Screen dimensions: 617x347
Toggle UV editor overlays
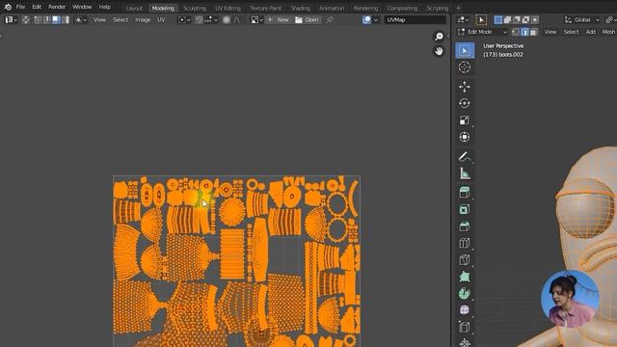366,19
